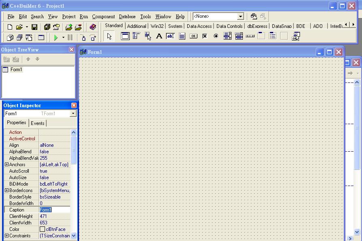Click the Object Inspector scroll-down arrow
Image resolution: width=362 pixels, height=241 pixels.
tap(74, 235)
